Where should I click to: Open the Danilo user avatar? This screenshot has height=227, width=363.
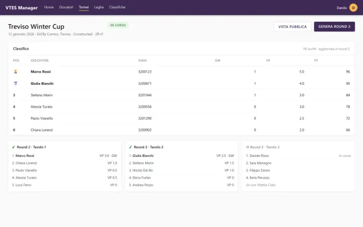[x=353, y=8]
